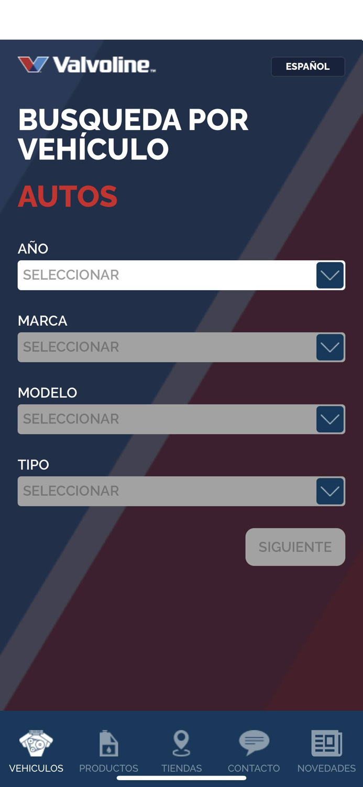
Task: Tap the chevron icon on the TIPO selector
Action: click(329, 491)
